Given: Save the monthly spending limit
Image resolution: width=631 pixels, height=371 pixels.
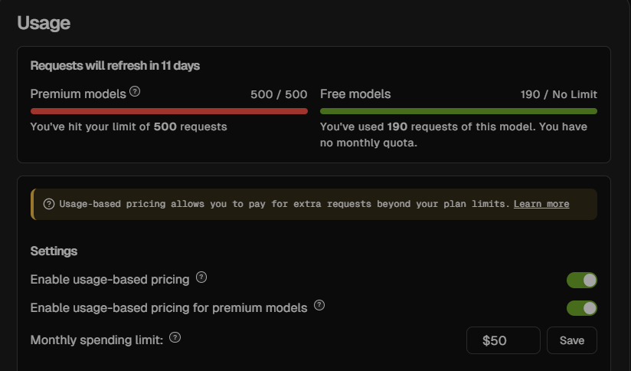Looking at the screenshot, I should [572, 340].
